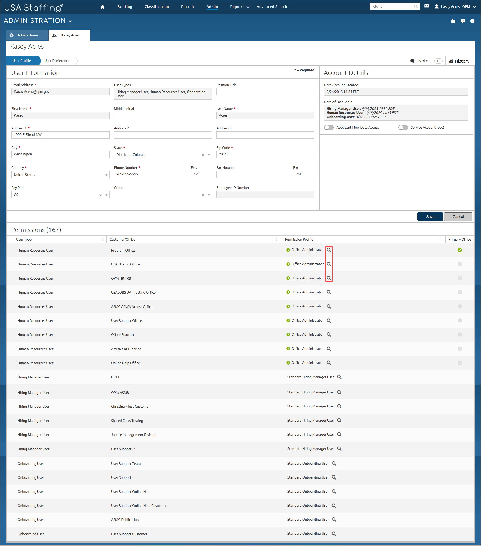Sort by Customer/Office column
Viewport: 481px width, 546px height.
[276, 240]
